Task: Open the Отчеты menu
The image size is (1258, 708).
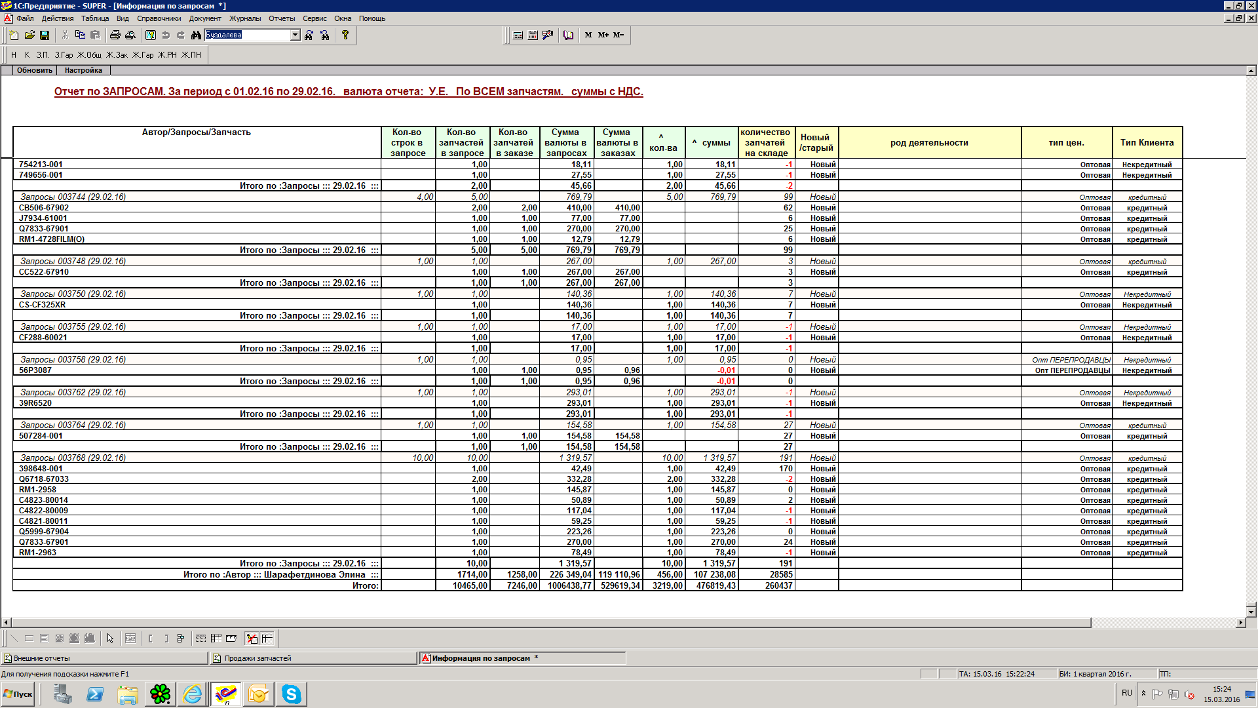Action: (x=282, y=18)
